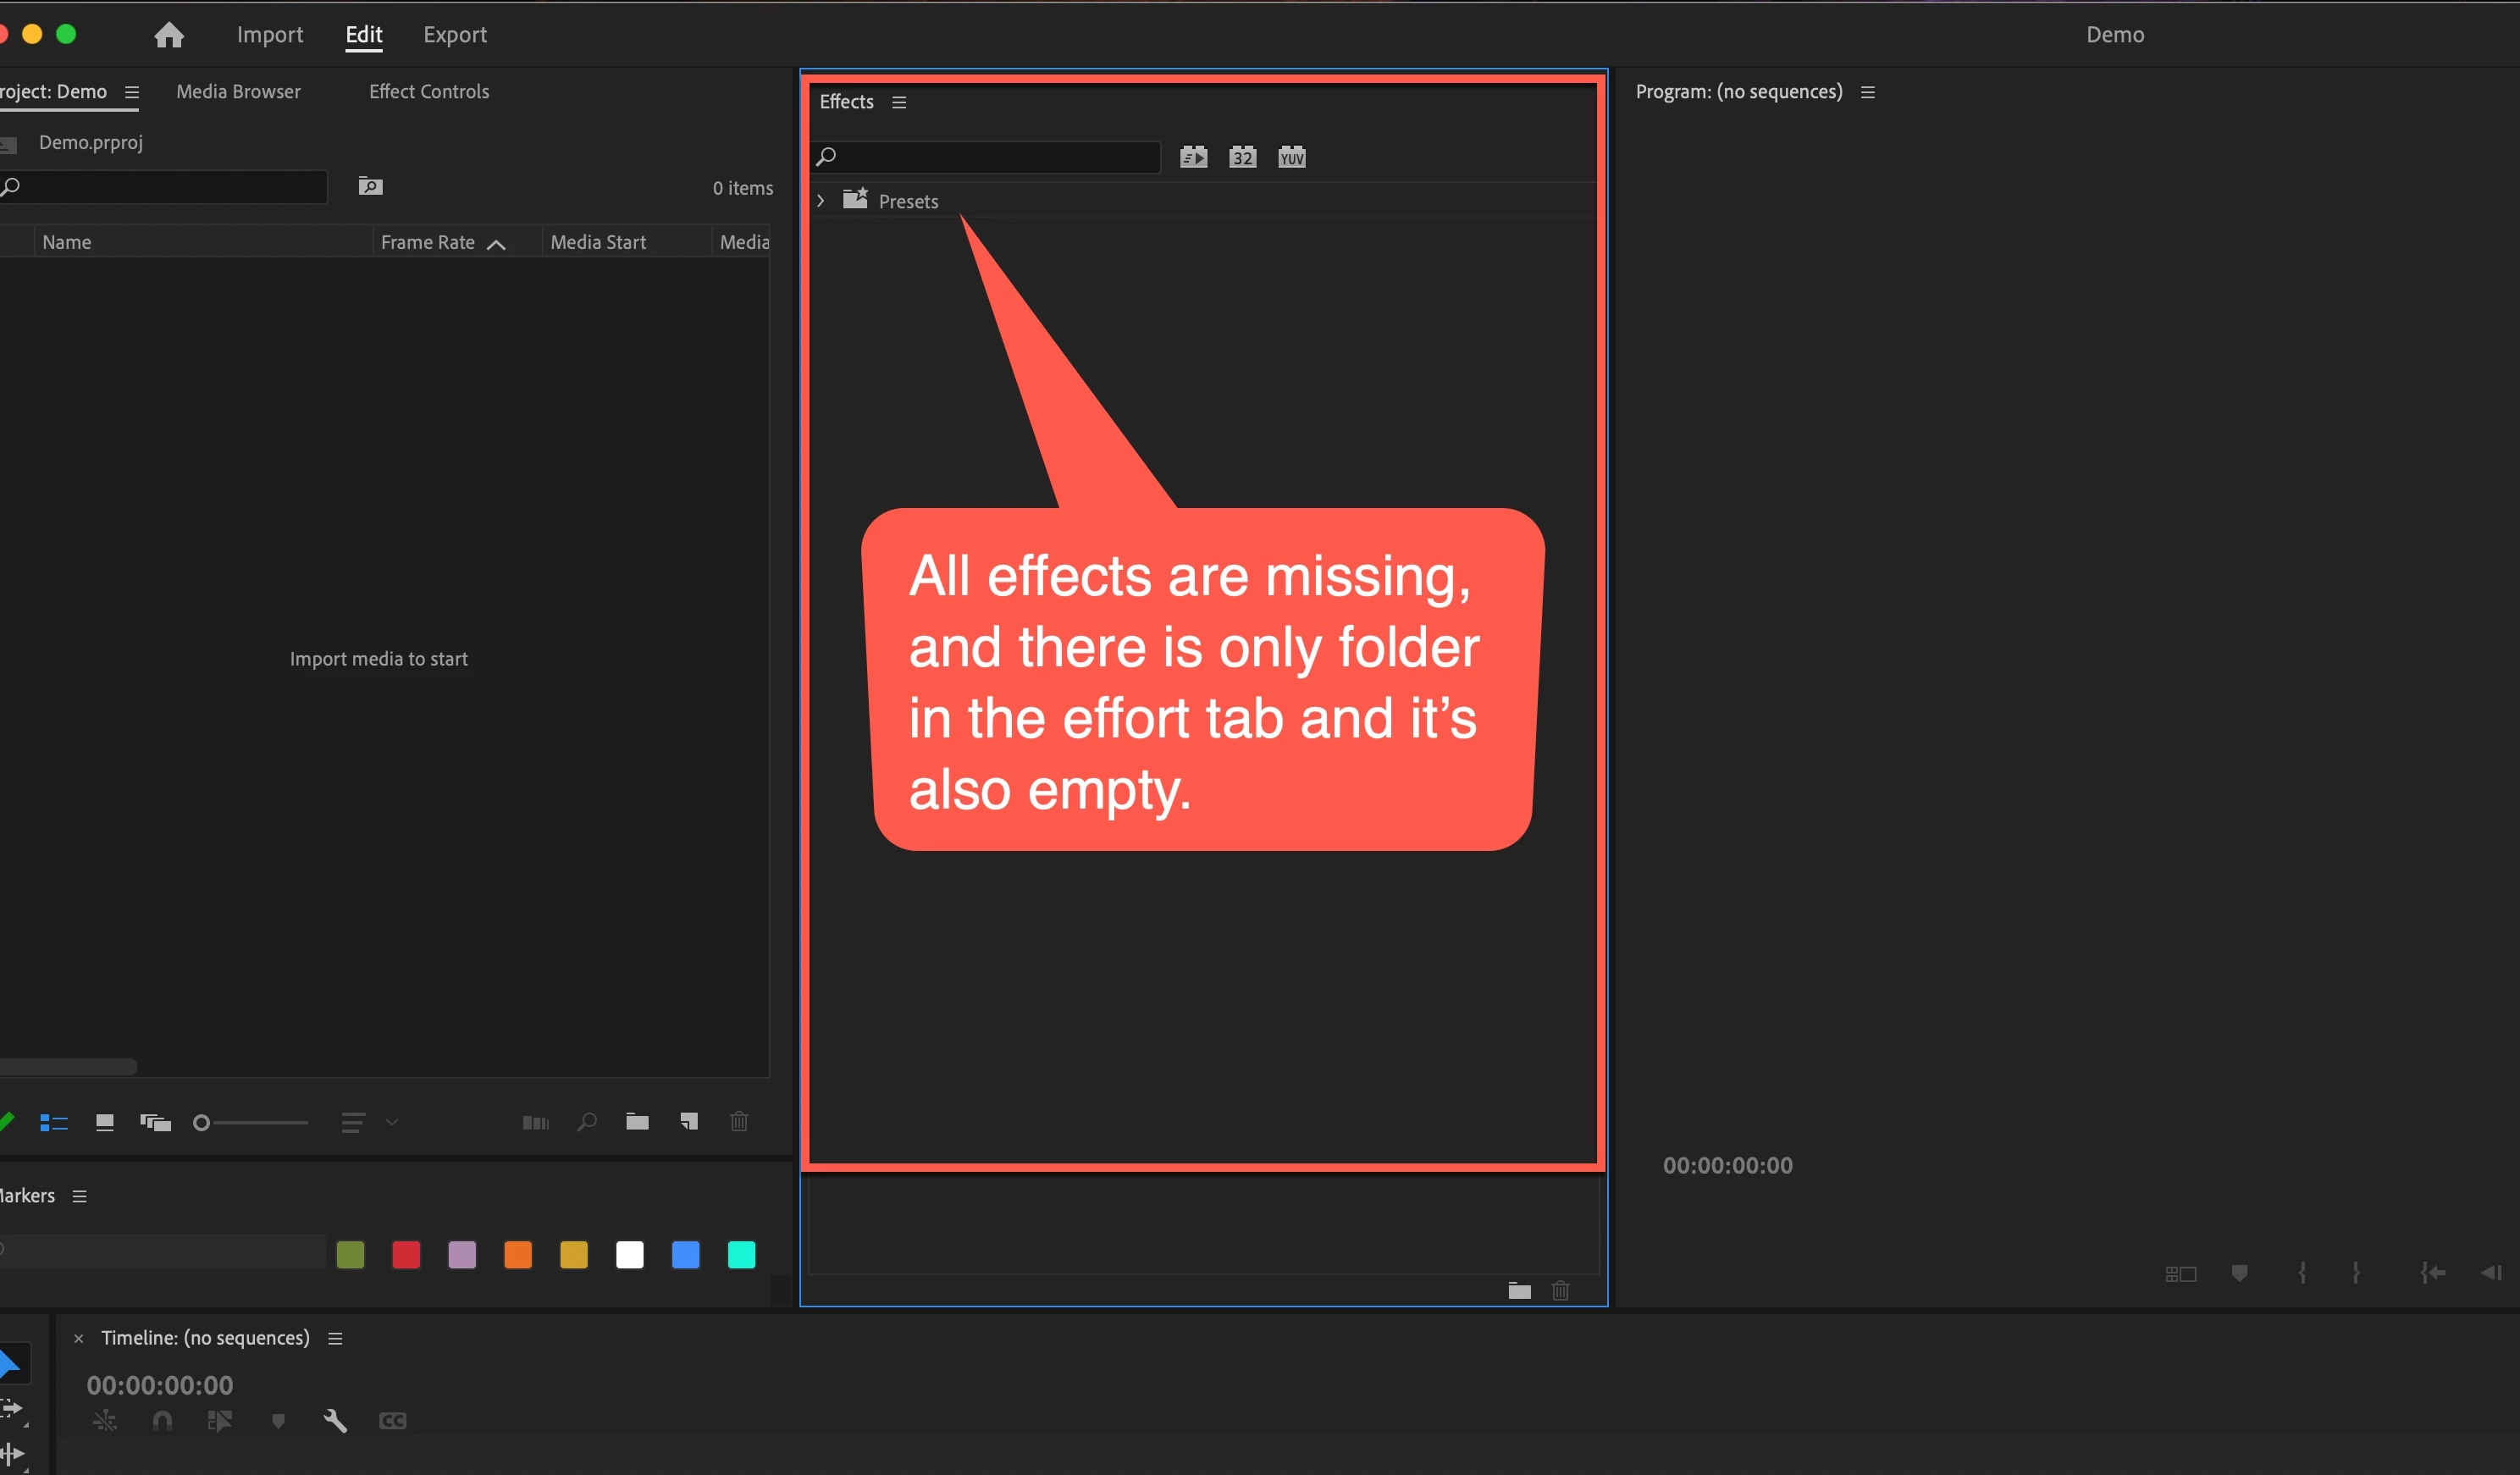Expand the Presets folder
The image size is (2520, 1475).
pos(821,201)
